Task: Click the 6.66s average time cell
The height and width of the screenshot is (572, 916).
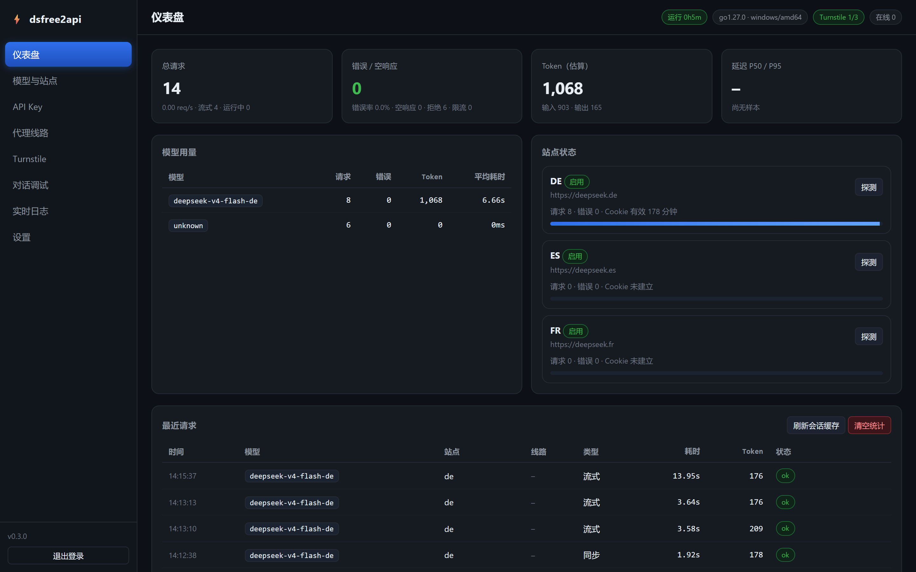Action: 494,200
